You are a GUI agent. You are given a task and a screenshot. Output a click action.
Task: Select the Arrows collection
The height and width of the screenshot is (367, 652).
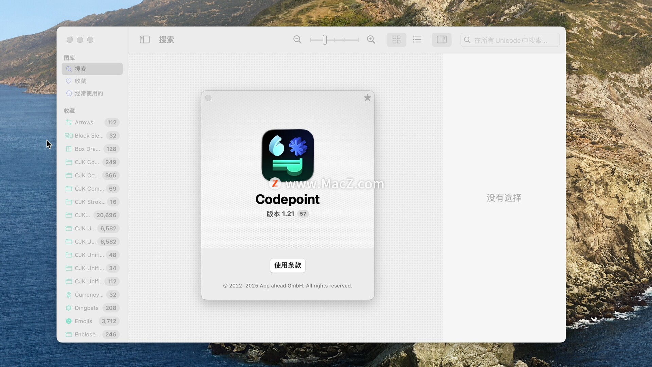pos(84,123)
